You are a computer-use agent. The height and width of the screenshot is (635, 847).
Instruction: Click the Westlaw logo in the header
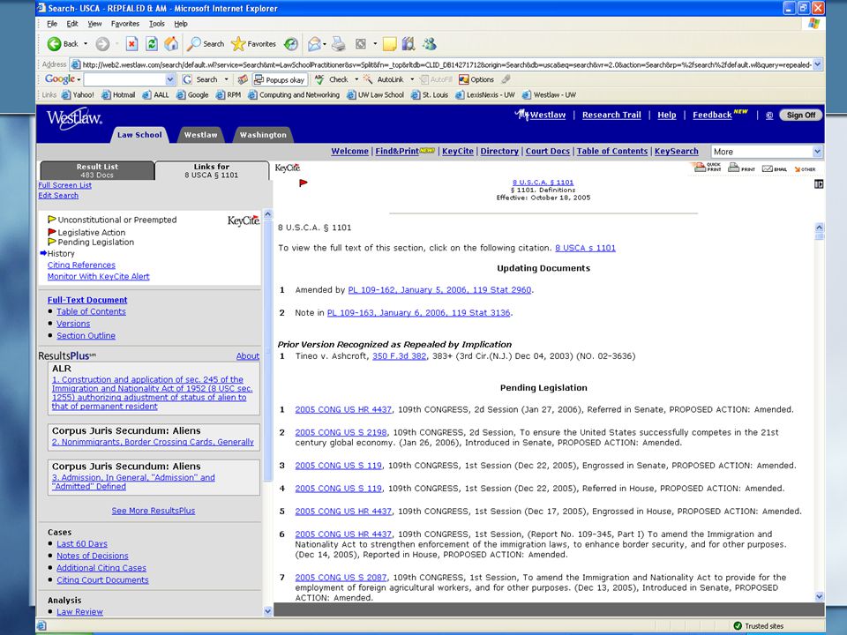click(74, 117)
